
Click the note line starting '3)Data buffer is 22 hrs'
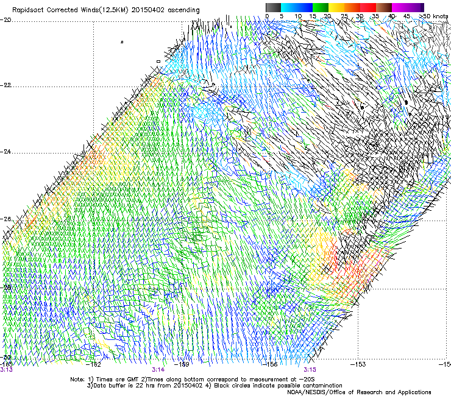pos(215,386)
